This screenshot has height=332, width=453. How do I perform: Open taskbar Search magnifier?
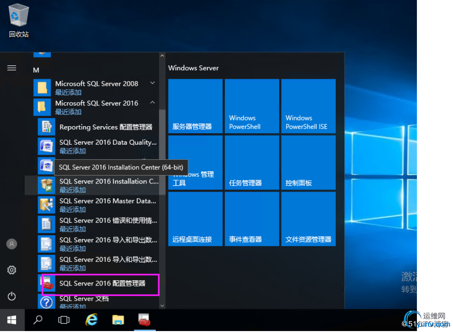[38, 320]
